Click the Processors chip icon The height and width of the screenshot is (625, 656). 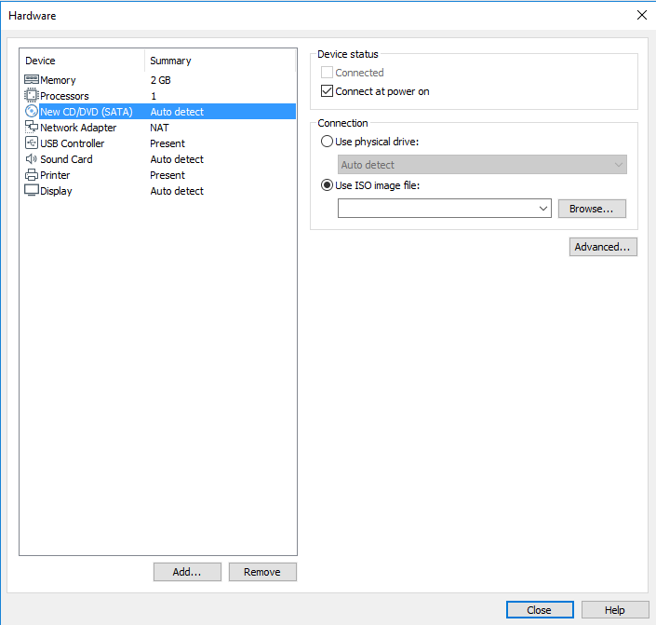tap(32, 96)
